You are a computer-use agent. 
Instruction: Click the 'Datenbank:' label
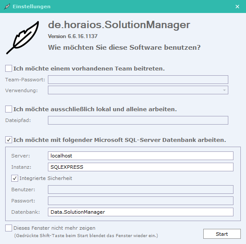pos(25,212)
